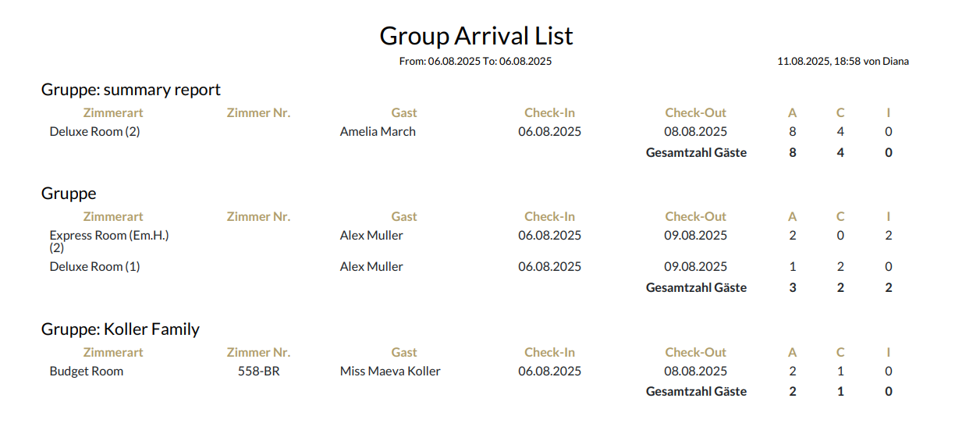Click the 'Gruppe: Koller Family' heading

(120, 329)
